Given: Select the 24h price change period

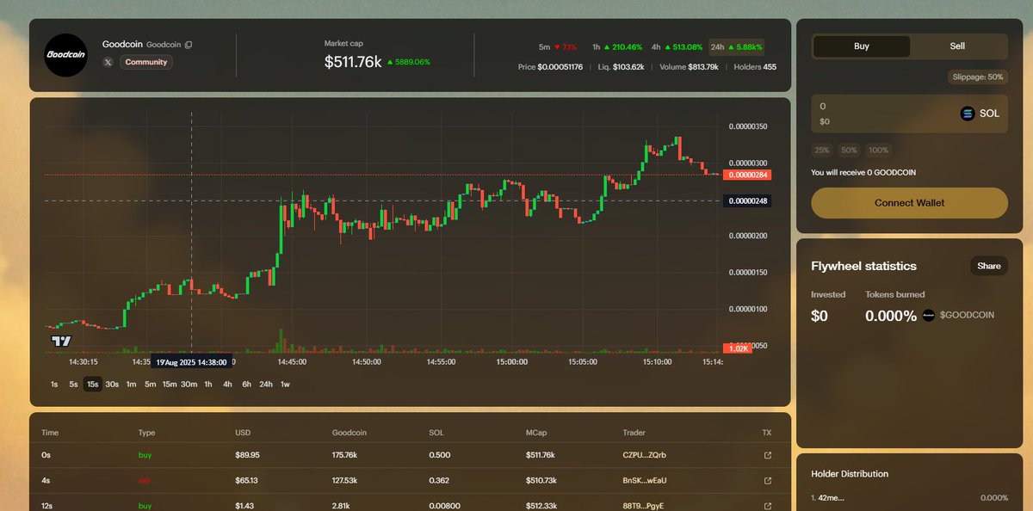Looking at the screenshot, I should click(737, 47).
